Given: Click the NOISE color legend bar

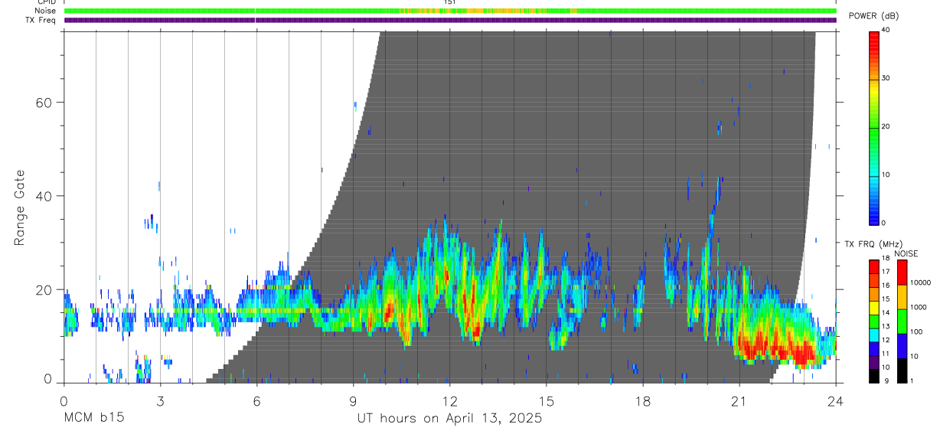Looking at the screenshot, I should pos(902,321).
